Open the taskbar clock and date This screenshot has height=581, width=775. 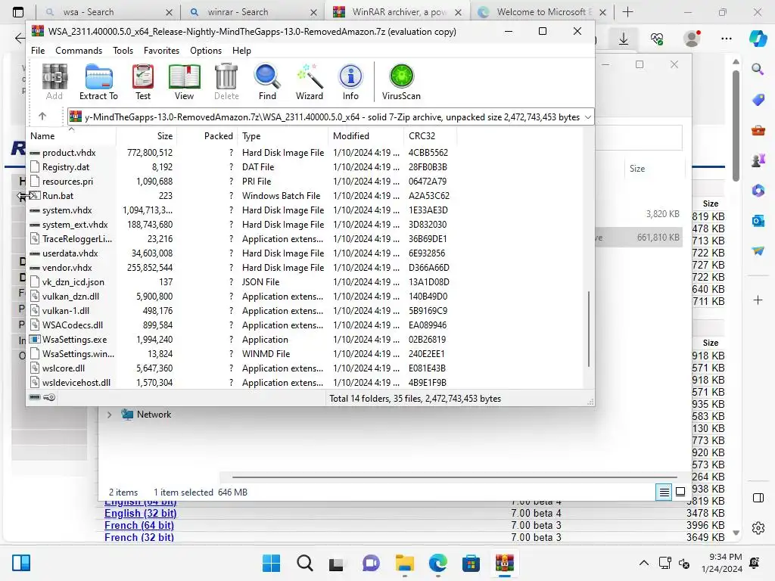click(x=721, y=563)
